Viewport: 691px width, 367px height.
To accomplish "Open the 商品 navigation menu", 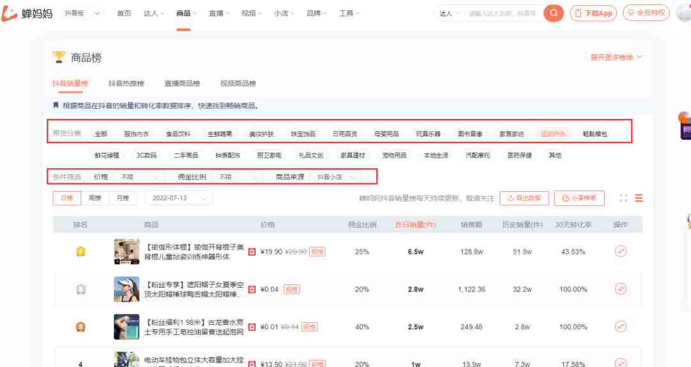I will tap(186, 13).
